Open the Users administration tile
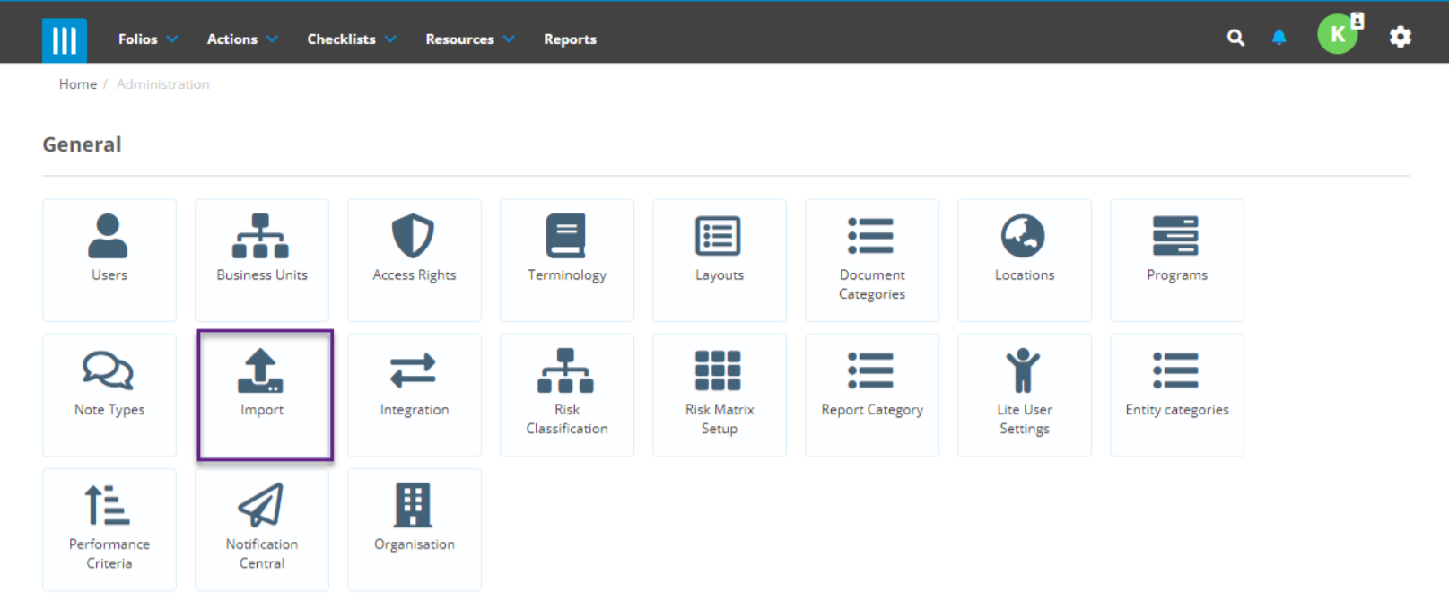 pyautogui.click(x=109, y=260)
